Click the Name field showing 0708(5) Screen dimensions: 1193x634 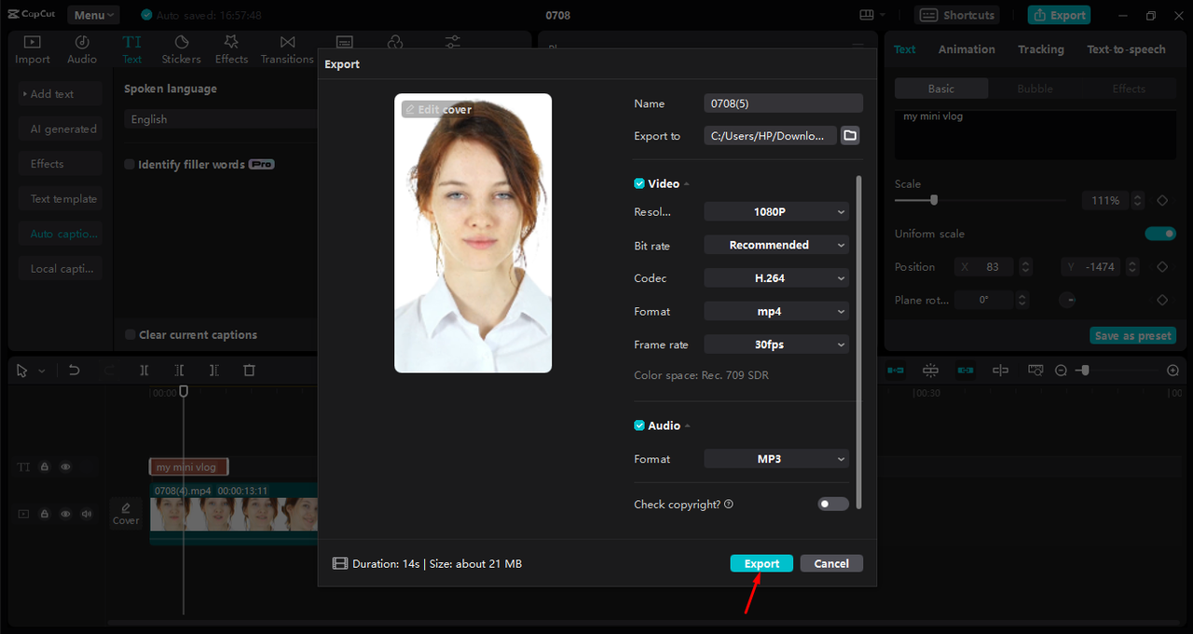pos(783,103)
